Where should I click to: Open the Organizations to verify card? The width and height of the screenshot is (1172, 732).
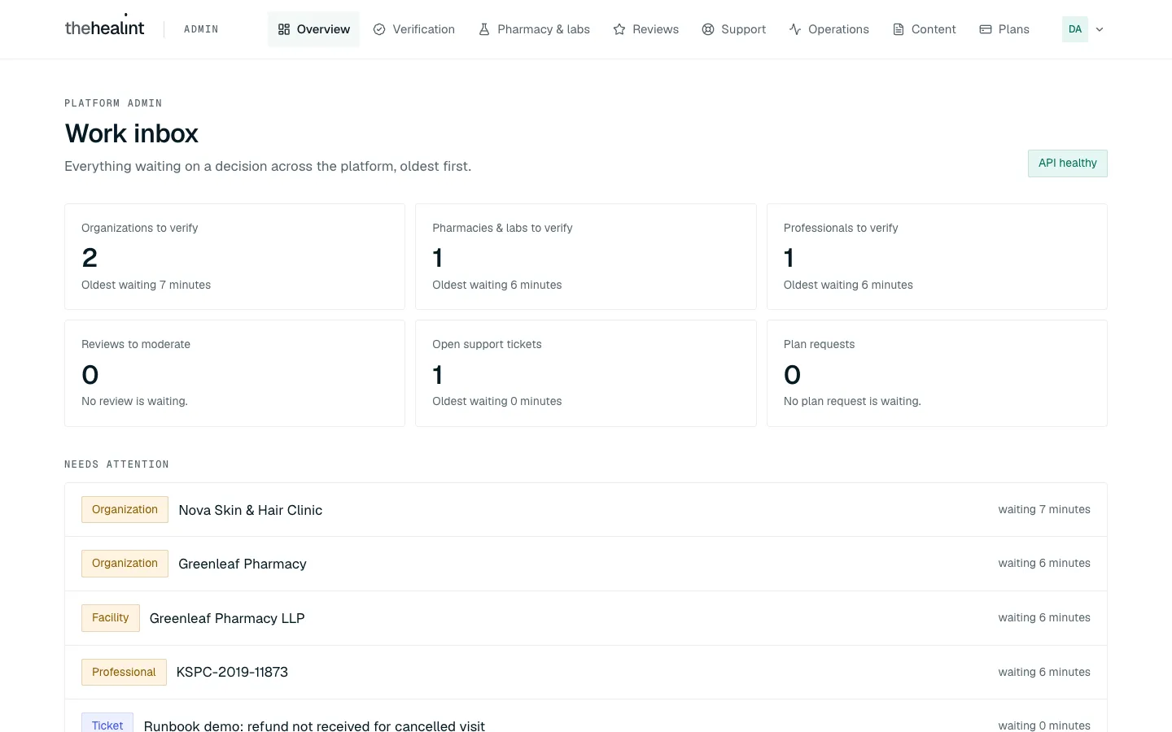click(x=234, y=256)
